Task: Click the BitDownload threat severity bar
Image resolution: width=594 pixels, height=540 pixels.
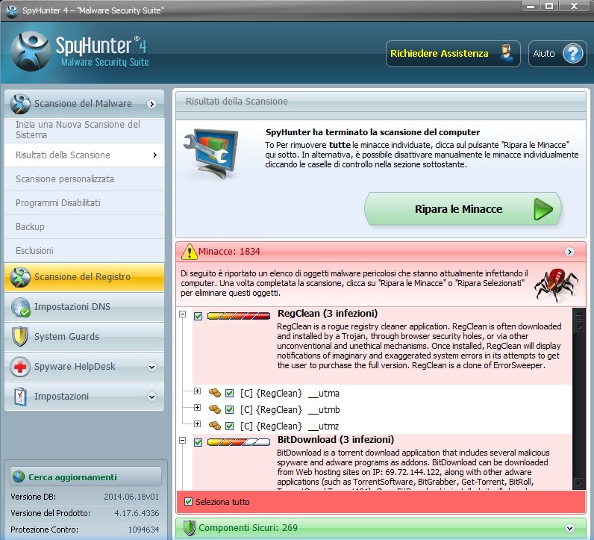Action: (239, 442)
